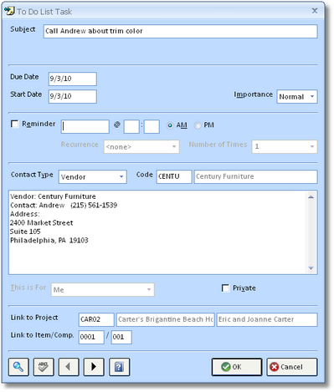This screenshot has height=392, width=334.
Task: Open the Contact Type dropdown showing Vendor
Action: pyautogui.click(x=93, y=176)
